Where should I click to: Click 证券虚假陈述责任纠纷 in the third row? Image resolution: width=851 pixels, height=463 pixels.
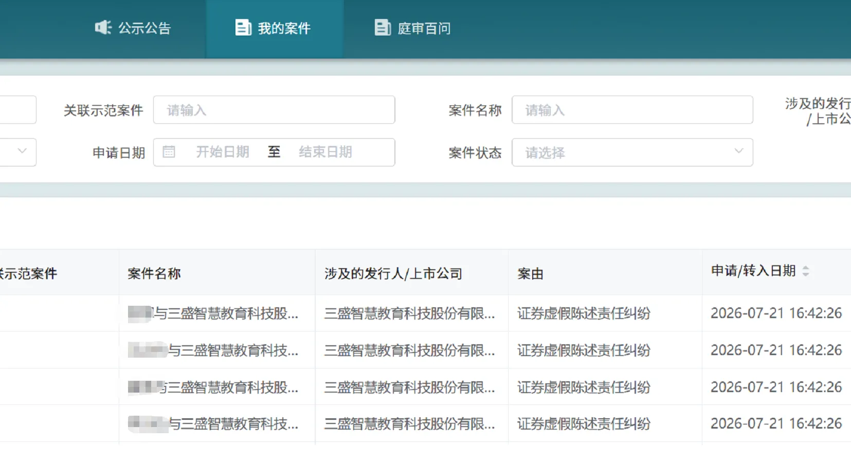coord(584,387)
